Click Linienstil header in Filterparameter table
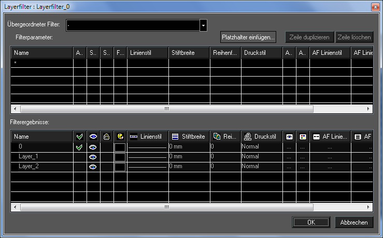Image resolution: width=383 pixels, height=238 pixels. coord(148,53)
